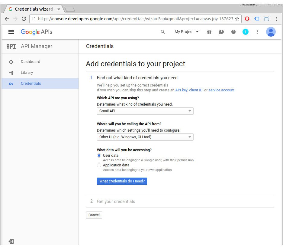Click the blue tag extension icon
This screenshot has width=283, height=249.
coord(257,19)
